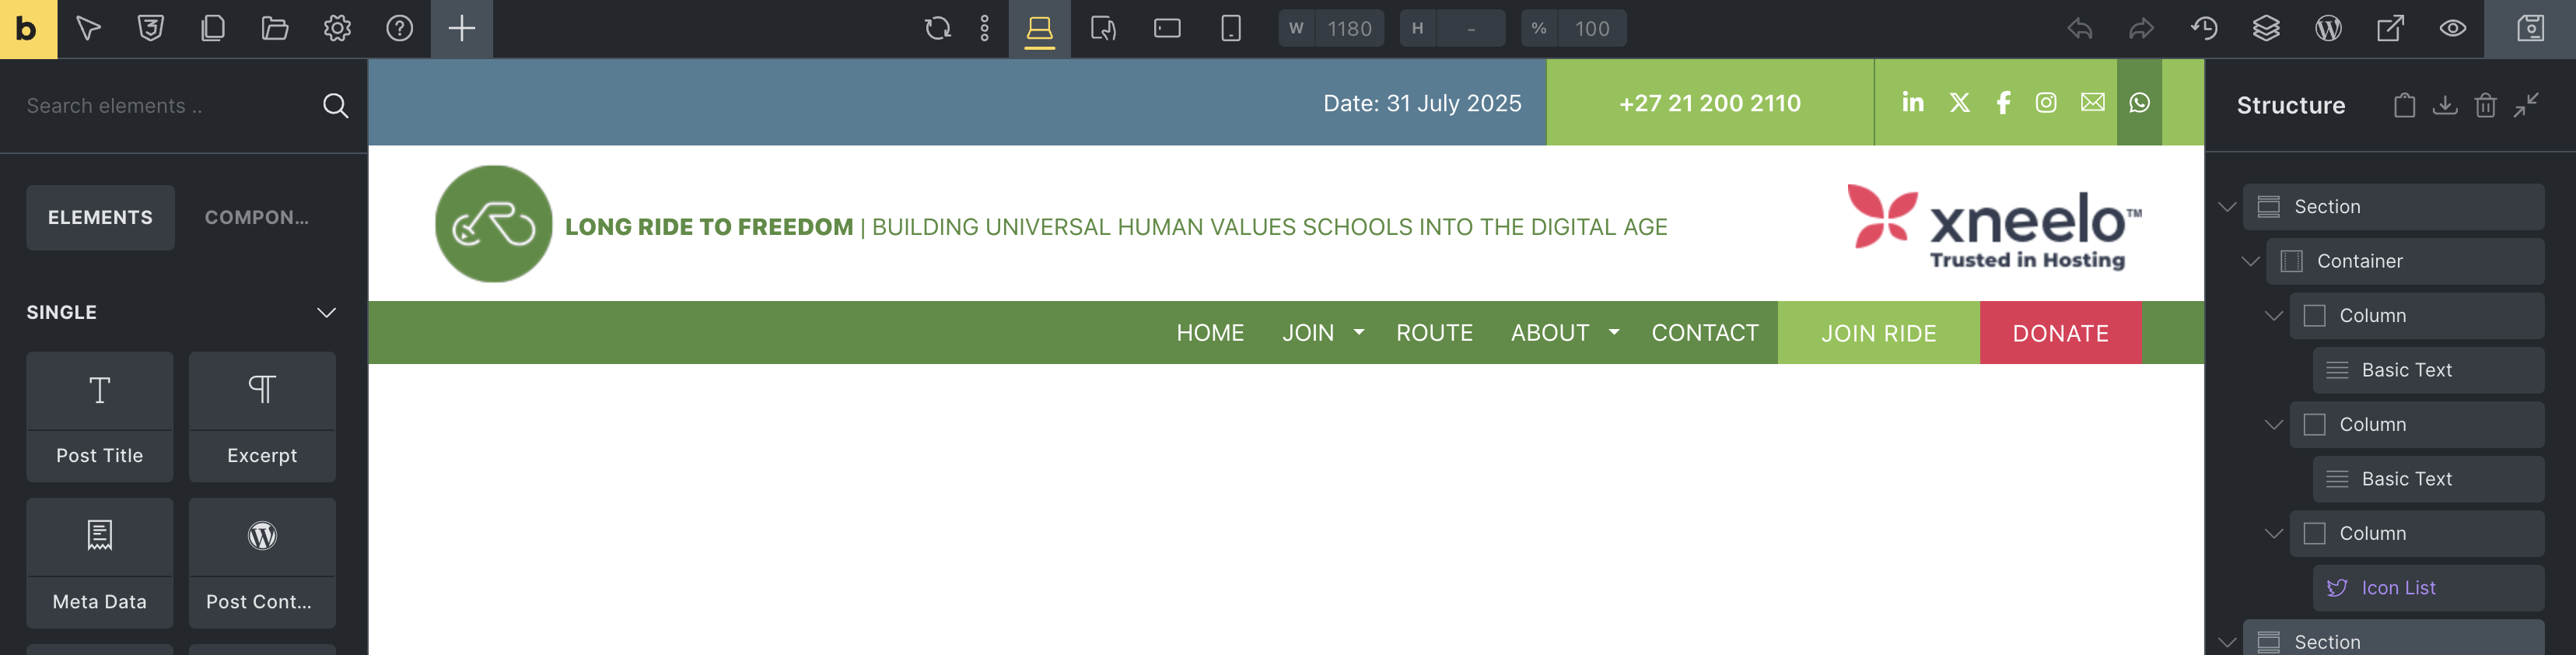This screenshot has height=655, width=2576.
Task: Open the three-dot breakpoint options menu
Action: click(x=985, y=29)
